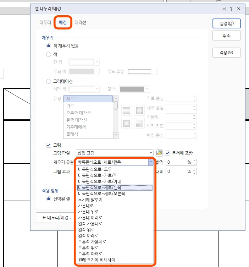The image size is (249, 267).
Task: Open the 면 색 color dropdown
Action: [97, 62]
